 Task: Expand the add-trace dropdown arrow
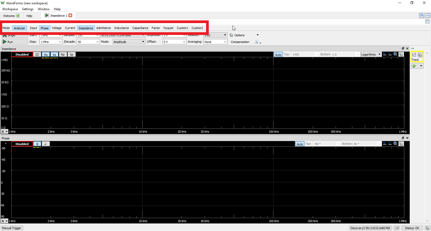[421, 66]
